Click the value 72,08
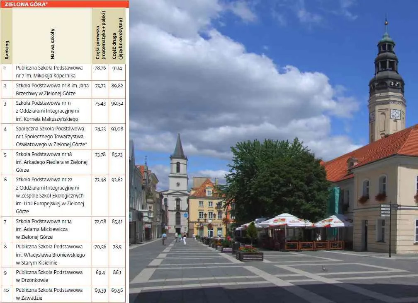The image size is (418, 303). click(x=100, y=221)
